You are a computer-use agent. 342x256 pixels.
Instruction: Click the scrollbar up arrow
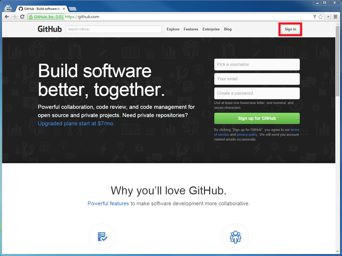click(x=337, y=24)
